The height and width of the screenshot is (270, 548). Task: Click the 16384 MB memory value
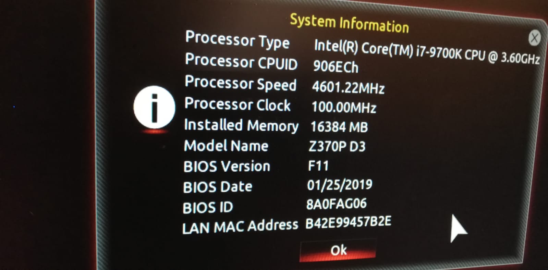click(x=339, y=127)
